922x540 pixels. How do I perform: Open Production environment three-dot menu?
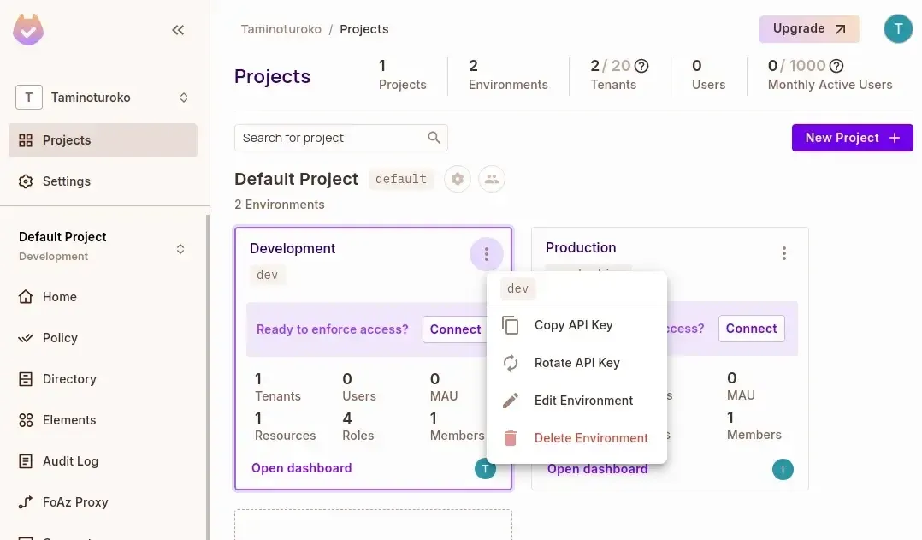783,253
